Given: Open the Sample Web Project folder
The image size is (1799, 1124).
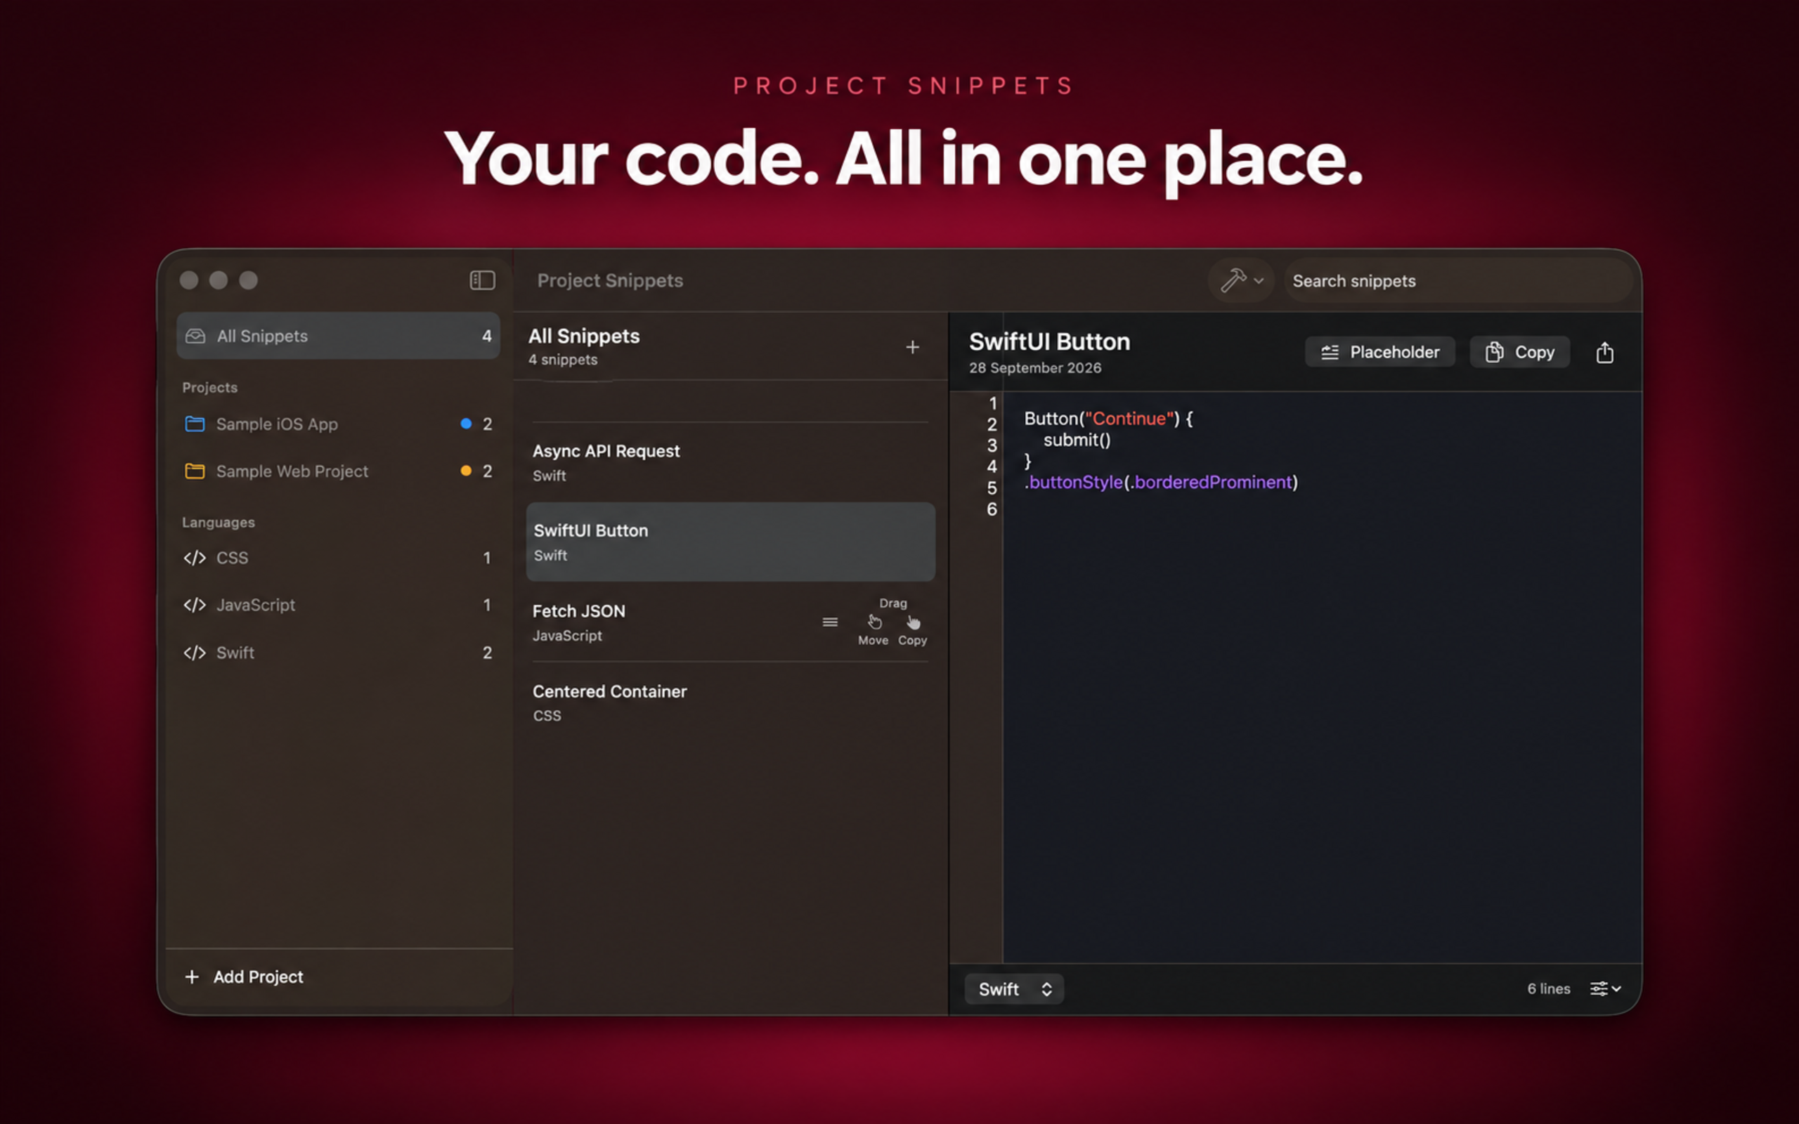Looking at the screenshot, I should (338, 471).
